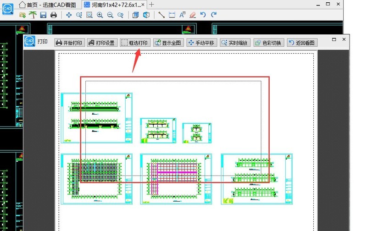Select the pan move arrows tool
Screen dimensions: 367x231
click(x=69, y=15)
